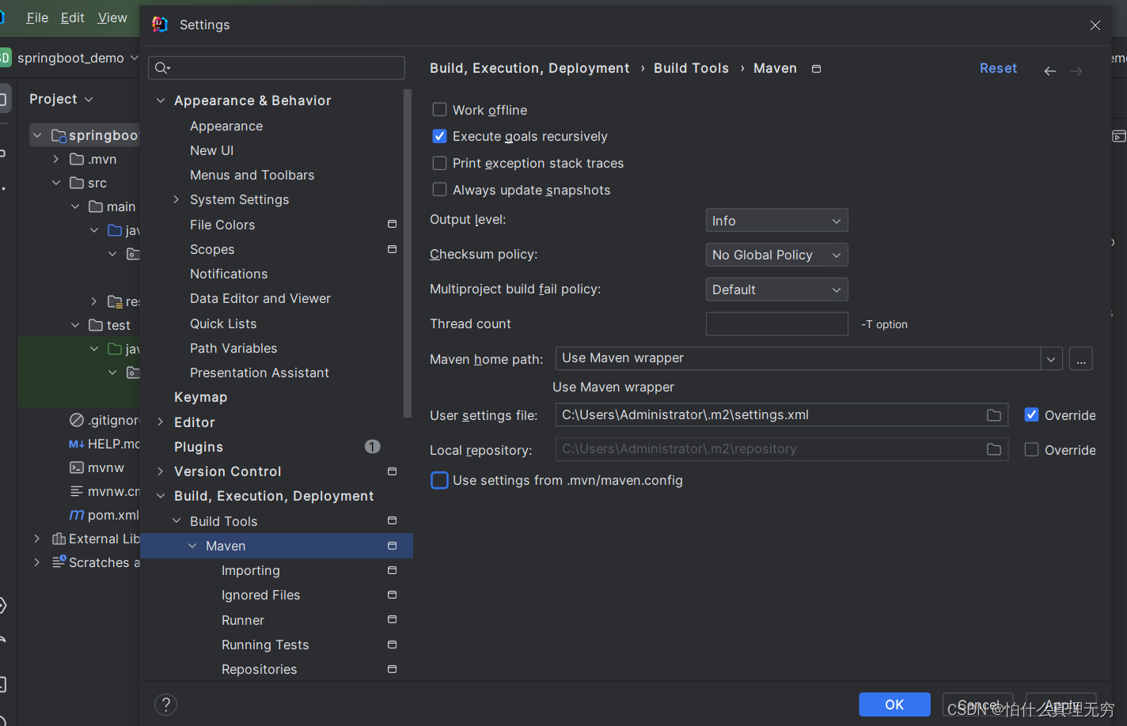Click project-level icon on Ignored Files row
Image resolution: width=1127 pixels, height=726 pixels.
point(392,595)
